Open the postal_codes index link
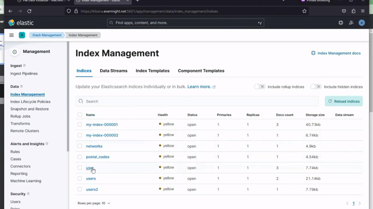The image size is (373, 209). click(97, 157)
